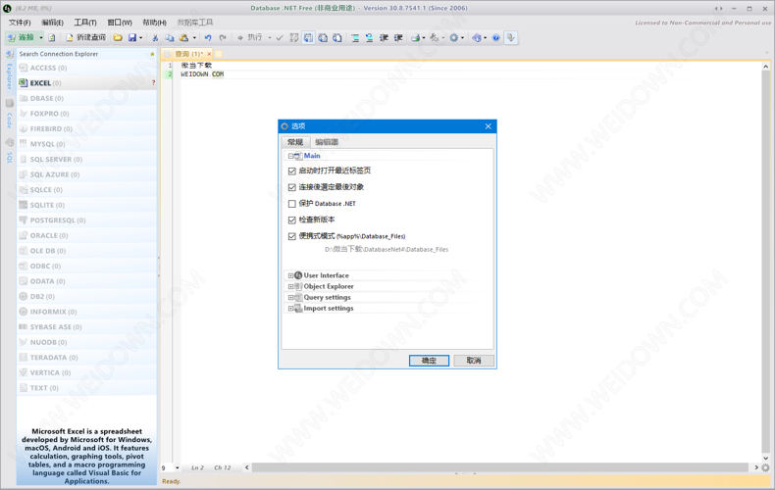
Task: Click the star icon in Connection Explorer
Action: tap(152, 54)
